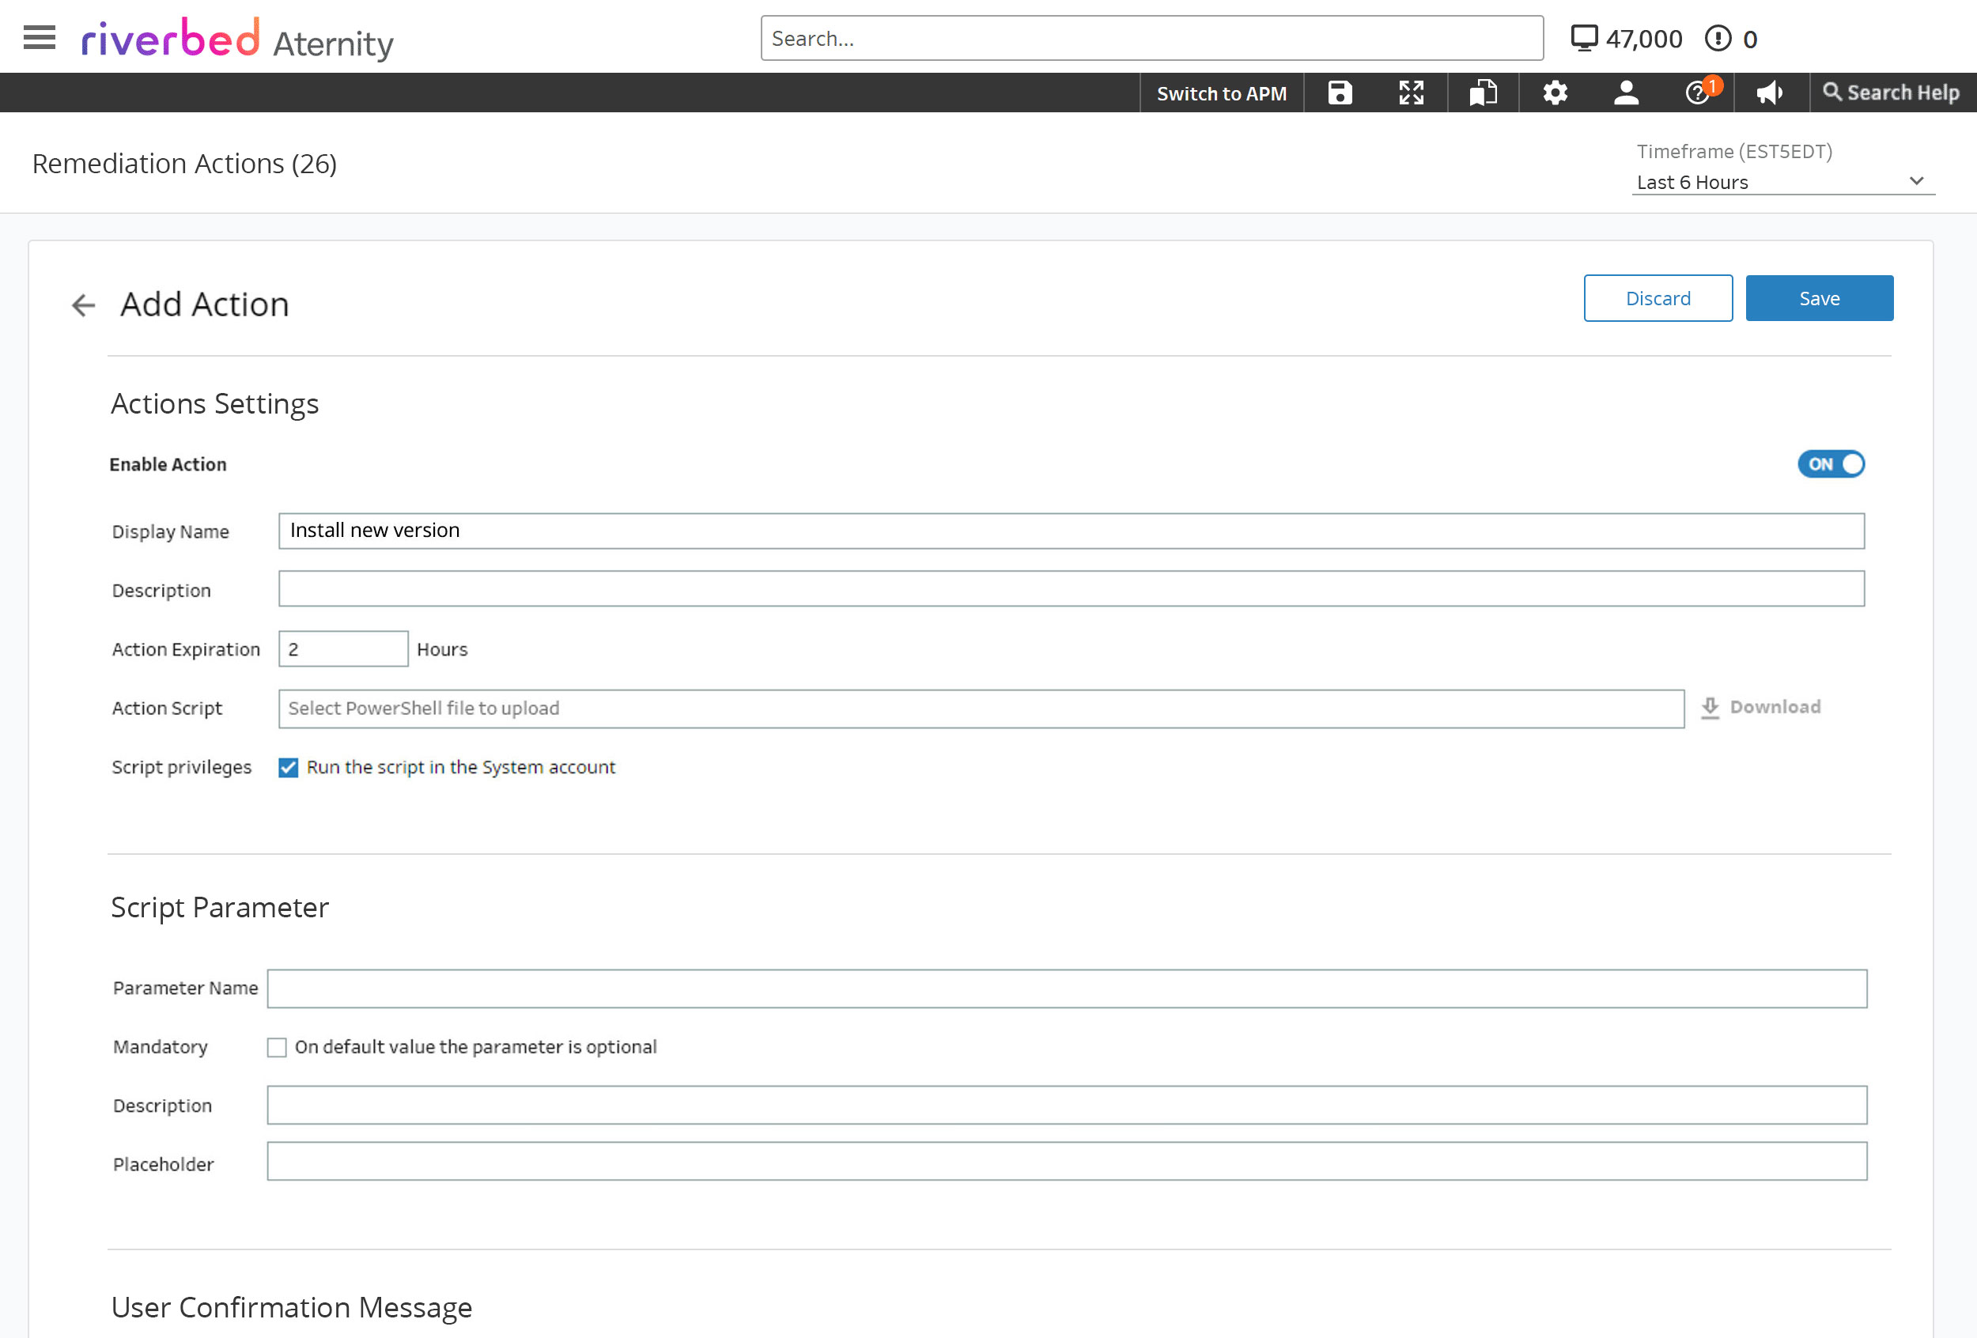Open the user account icon
1977x1338 pixels.
[x=1626, y=93]
